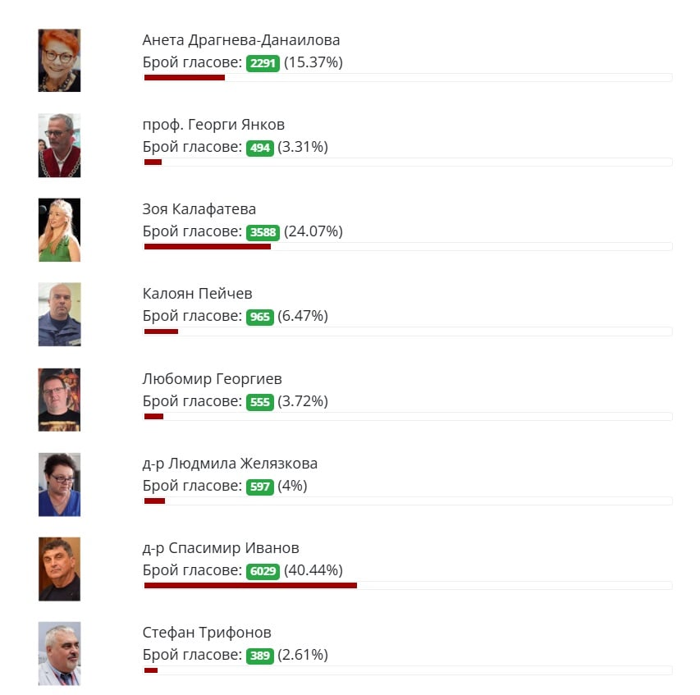
Task: Click the green 3588 votes badge
Action: point(263,232)
